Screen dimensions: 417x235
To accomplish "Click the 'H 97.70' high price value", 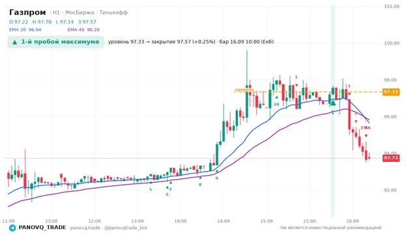I will 42,22.
